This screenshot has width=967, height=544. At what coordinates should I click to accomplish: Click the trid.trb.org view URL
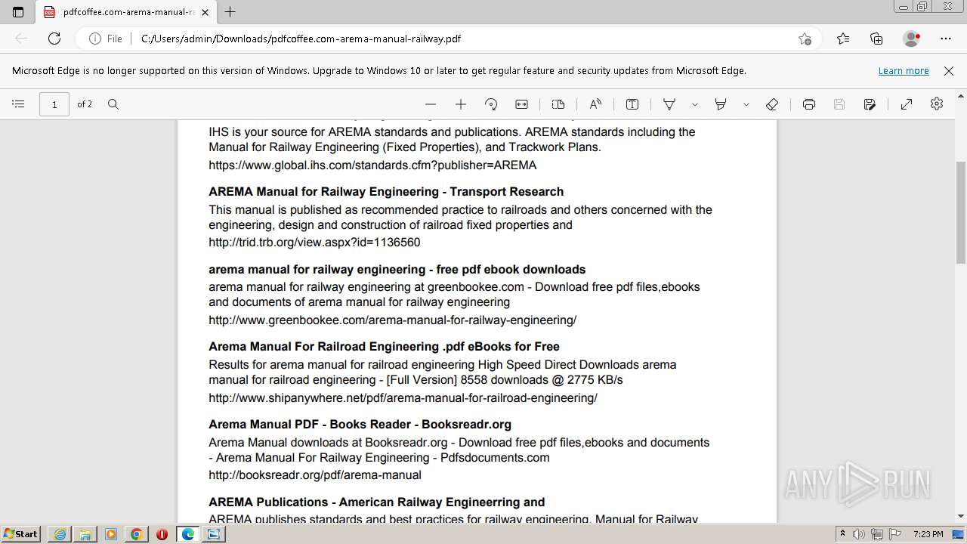tap(314, 243)
